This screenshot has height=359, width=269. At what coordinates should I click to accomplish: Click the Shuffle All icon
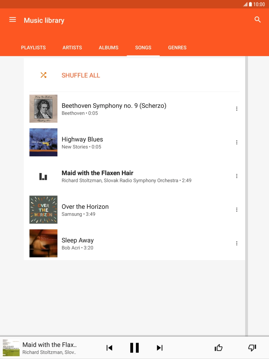tap(43, 75)
